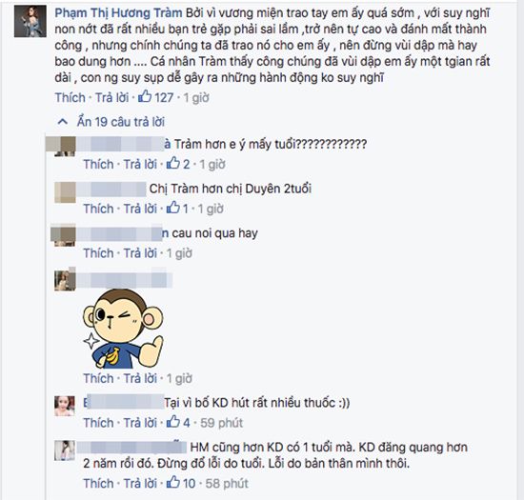Screen dimensions: 524x500
Task: Like the main comment with Thích
Action: (x=71, y=97)
